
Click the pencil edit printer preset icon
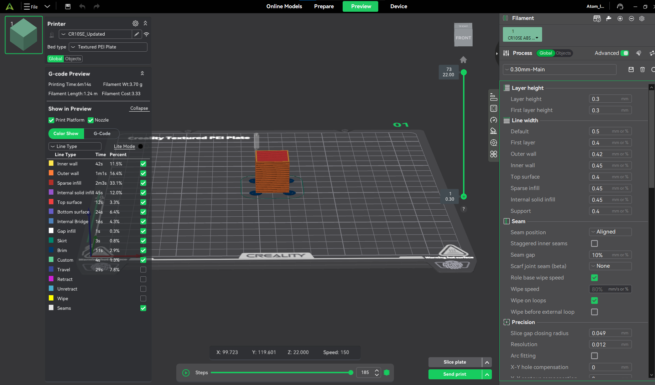tap(137, 34)
